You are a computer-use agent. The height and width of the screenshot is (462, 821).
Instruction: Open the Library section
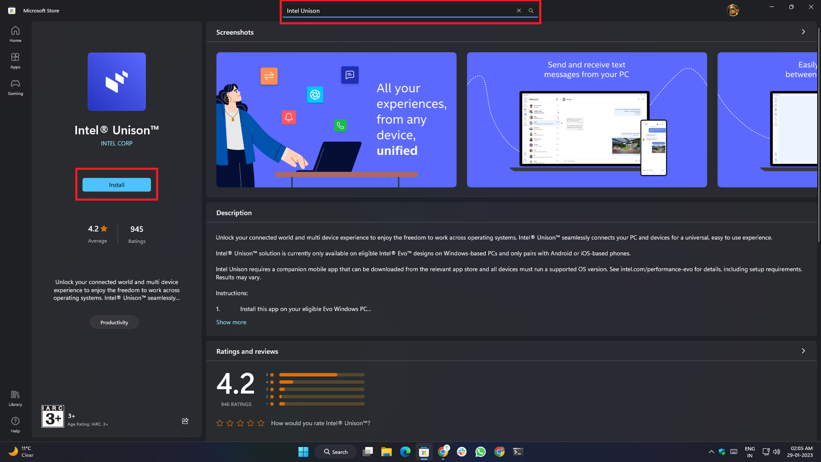click(15, 398)
